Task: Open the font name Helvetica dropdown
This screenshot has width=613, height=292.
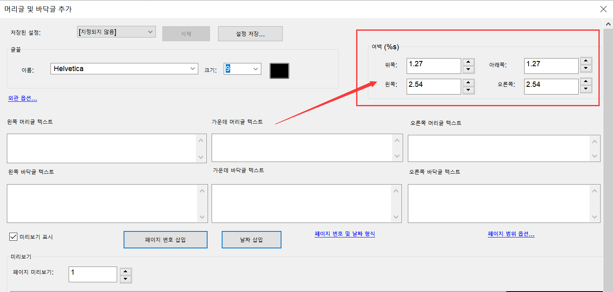Action: coord(193,68)
